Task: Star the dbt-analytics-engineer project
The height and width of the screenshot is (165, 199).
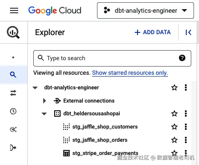Action: [174, 88]
